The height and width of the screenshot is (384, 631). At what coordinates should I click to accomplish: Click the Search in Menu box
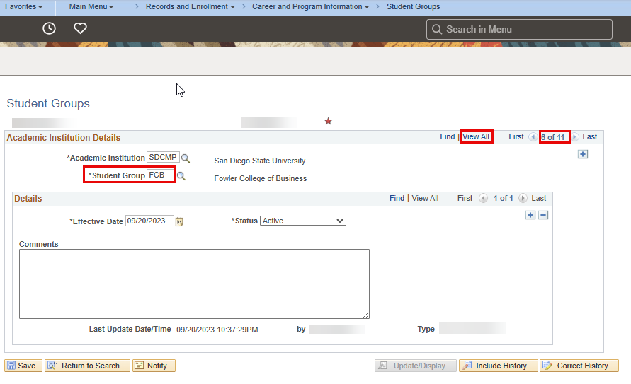[x=520, y=29]
